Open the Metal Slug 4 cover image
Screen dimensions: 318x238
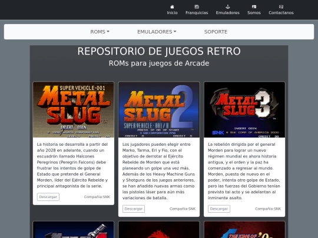(74, 230)
